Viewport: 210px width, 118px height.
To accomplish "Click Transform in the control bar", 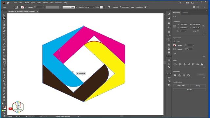I will click(139, 7).
